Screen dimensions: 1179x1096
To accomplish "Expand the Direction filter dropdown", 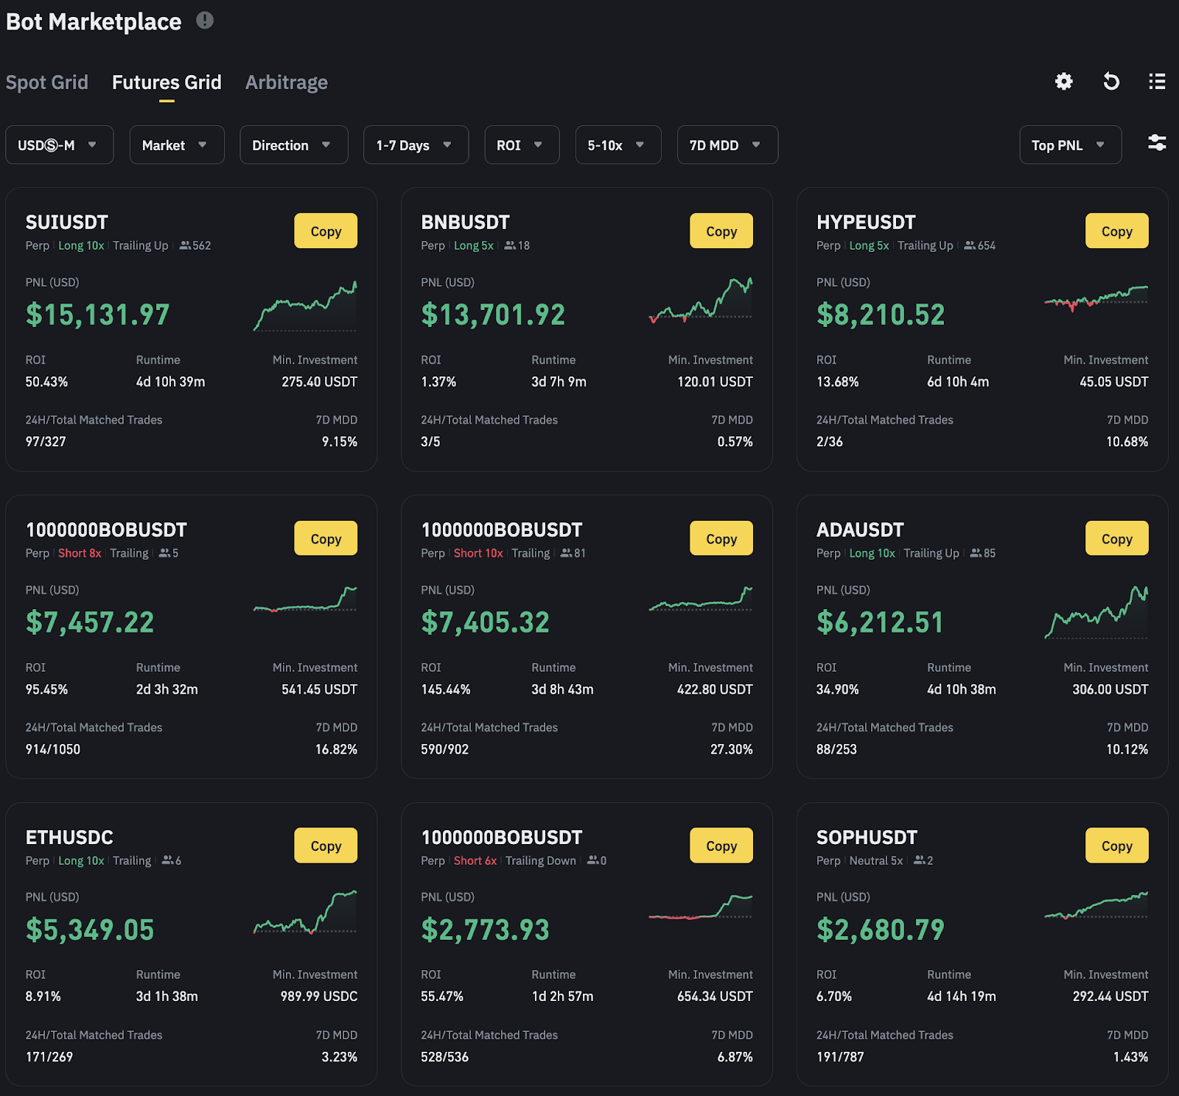I will (x=293, y=144).
